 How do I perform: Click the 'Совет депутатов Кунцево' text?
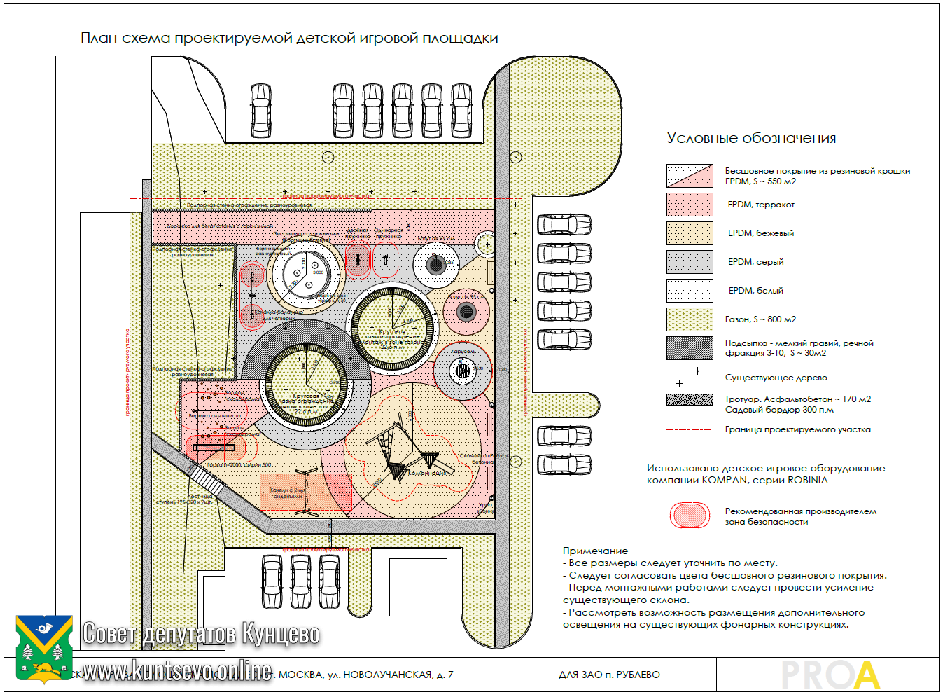point(201,633)
